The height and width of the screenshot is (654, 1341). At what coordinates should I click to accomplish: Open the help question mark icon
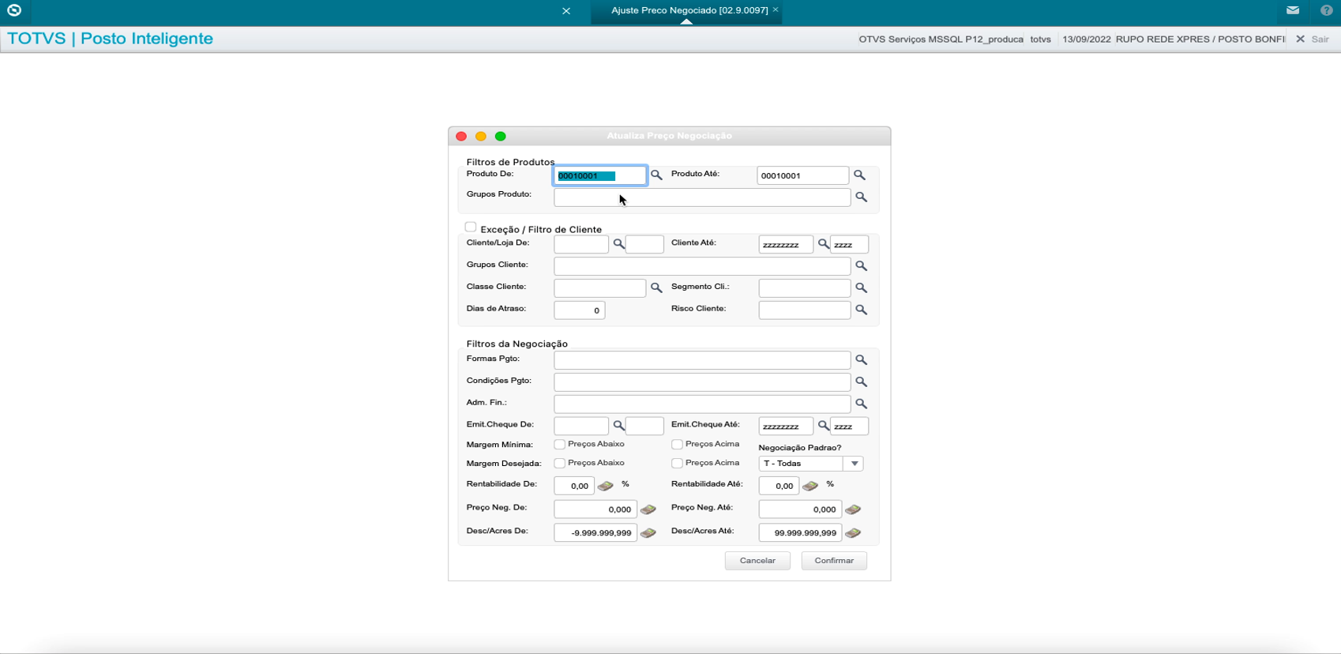pos(1326,10)
